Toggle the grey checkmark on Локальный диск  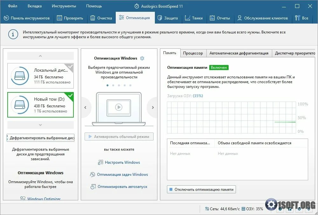[x=70, y=66]
